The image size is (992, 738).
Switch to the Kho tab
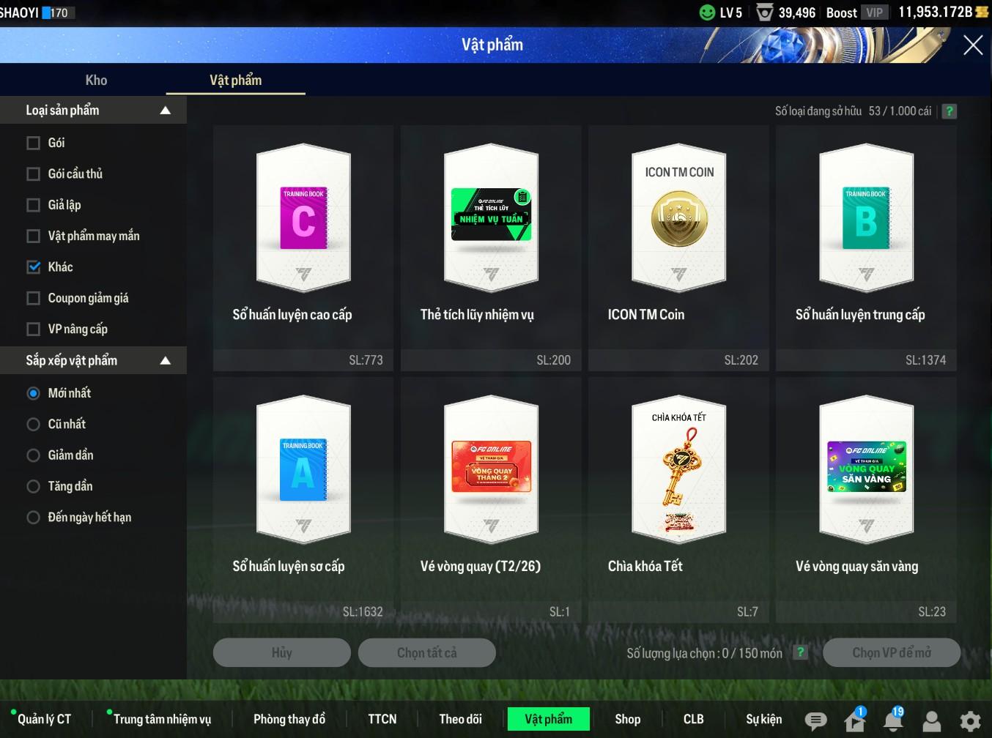tap(96, 81)
